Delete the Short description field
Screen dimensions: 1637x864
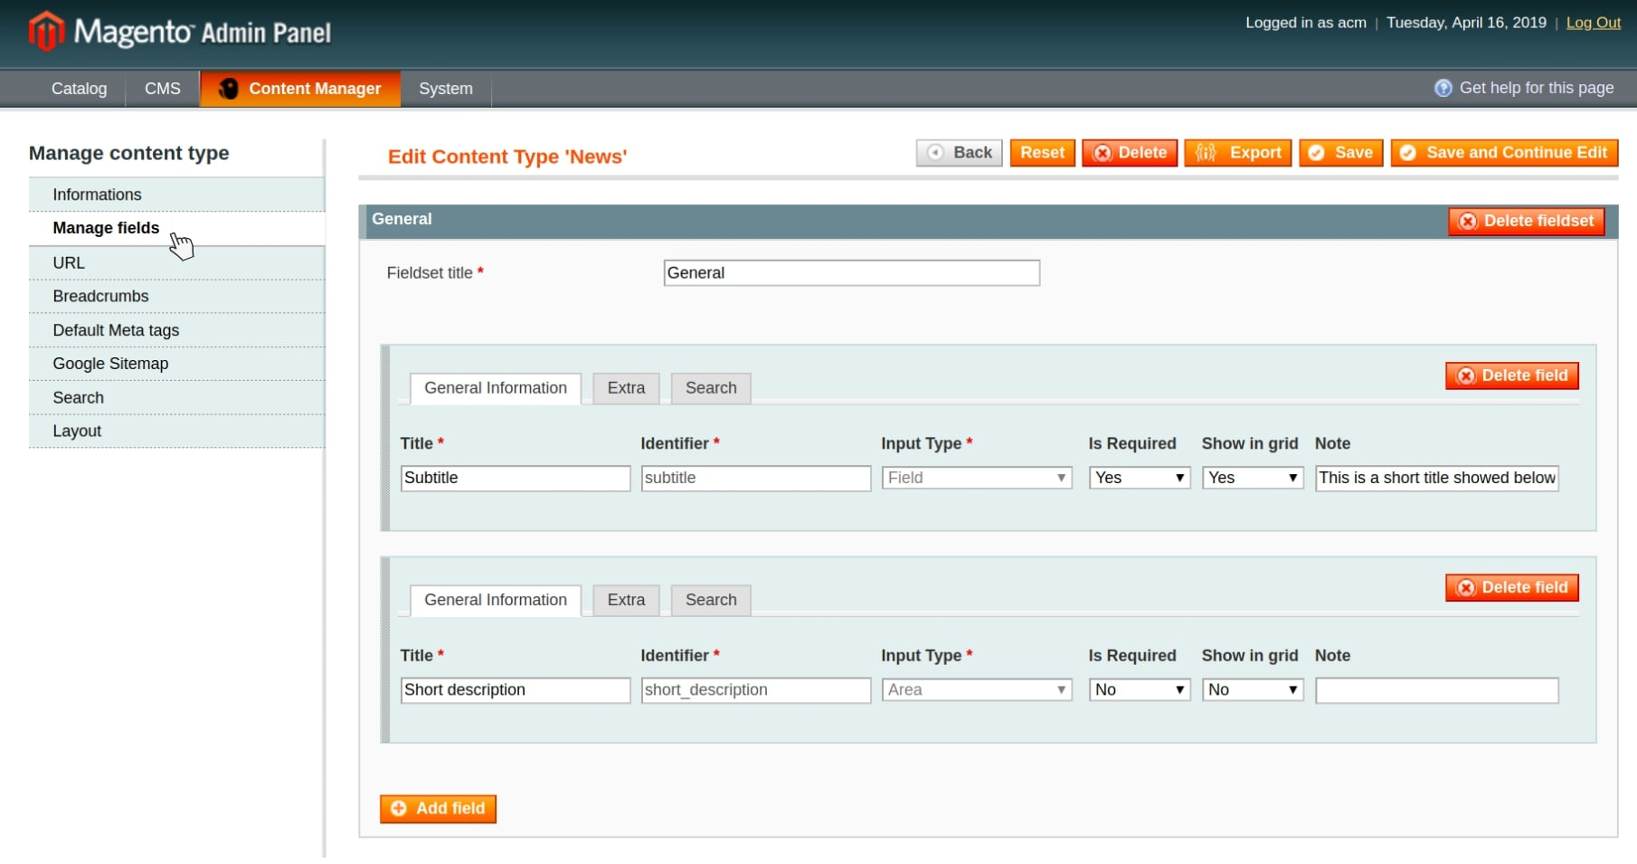pyautogui.click(x=1511, y=588)
